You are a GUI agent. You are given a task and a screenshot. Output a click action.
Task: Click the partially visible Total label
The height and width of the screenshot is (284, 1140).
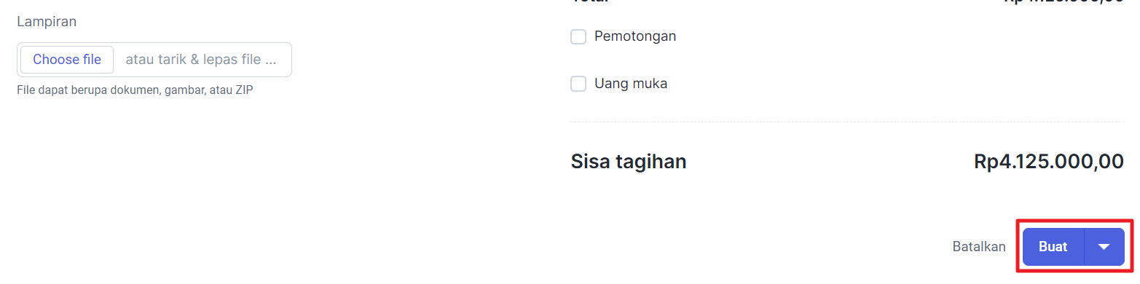coord(590,1)
